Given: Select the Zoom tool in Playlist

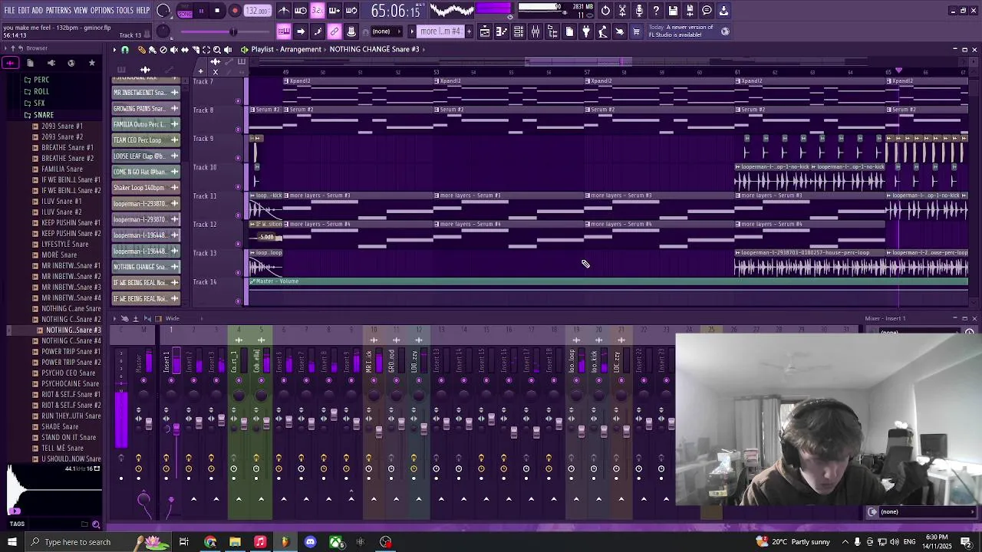Looking at the screenshot, I should 216,50.
